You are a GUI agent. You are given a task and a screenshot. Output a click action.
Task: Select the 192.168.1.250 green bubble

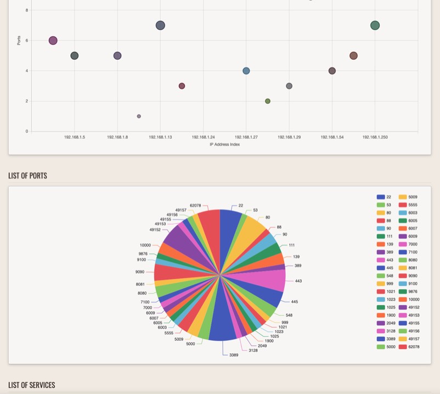pyautogui.click(x=375, y=25)
